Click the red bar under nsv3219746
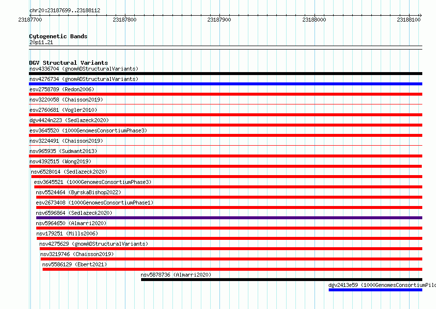Screen dimensions: 436x309 (x=231, y=259)
